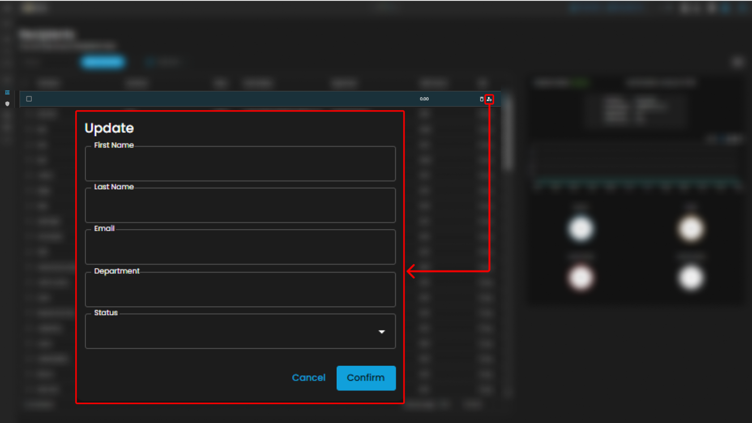Open the blue table view icon in sidebar
This screenshot has height=423, width=752.
pos(7,92)
